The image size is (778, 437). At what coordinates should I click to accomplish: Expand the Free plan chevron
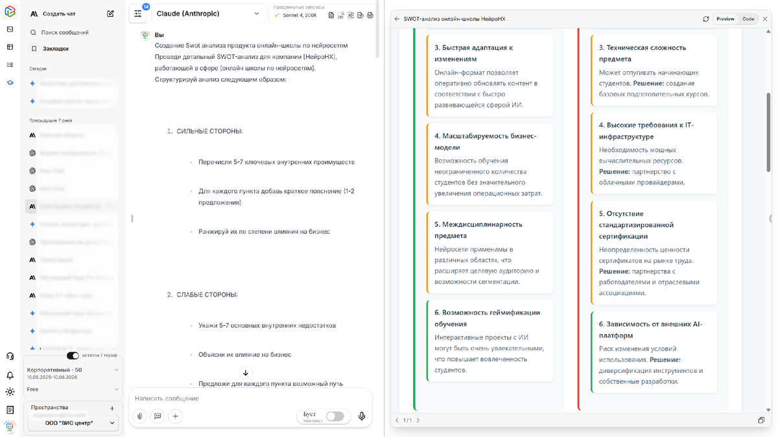(117, 389)
